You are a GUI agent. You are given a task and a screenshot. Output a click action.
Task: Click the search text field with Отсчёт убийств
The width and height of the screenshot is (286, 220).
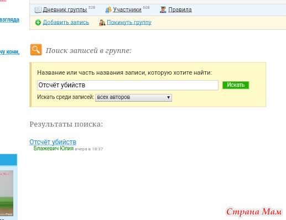(128, 85)
